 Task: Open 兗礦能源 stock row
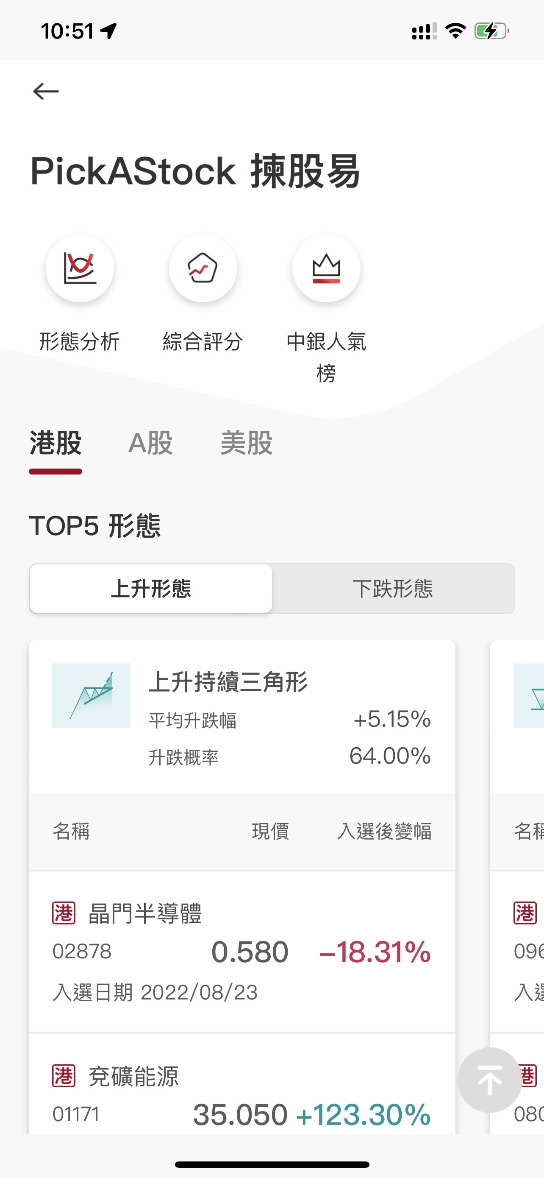[242, 1097]
